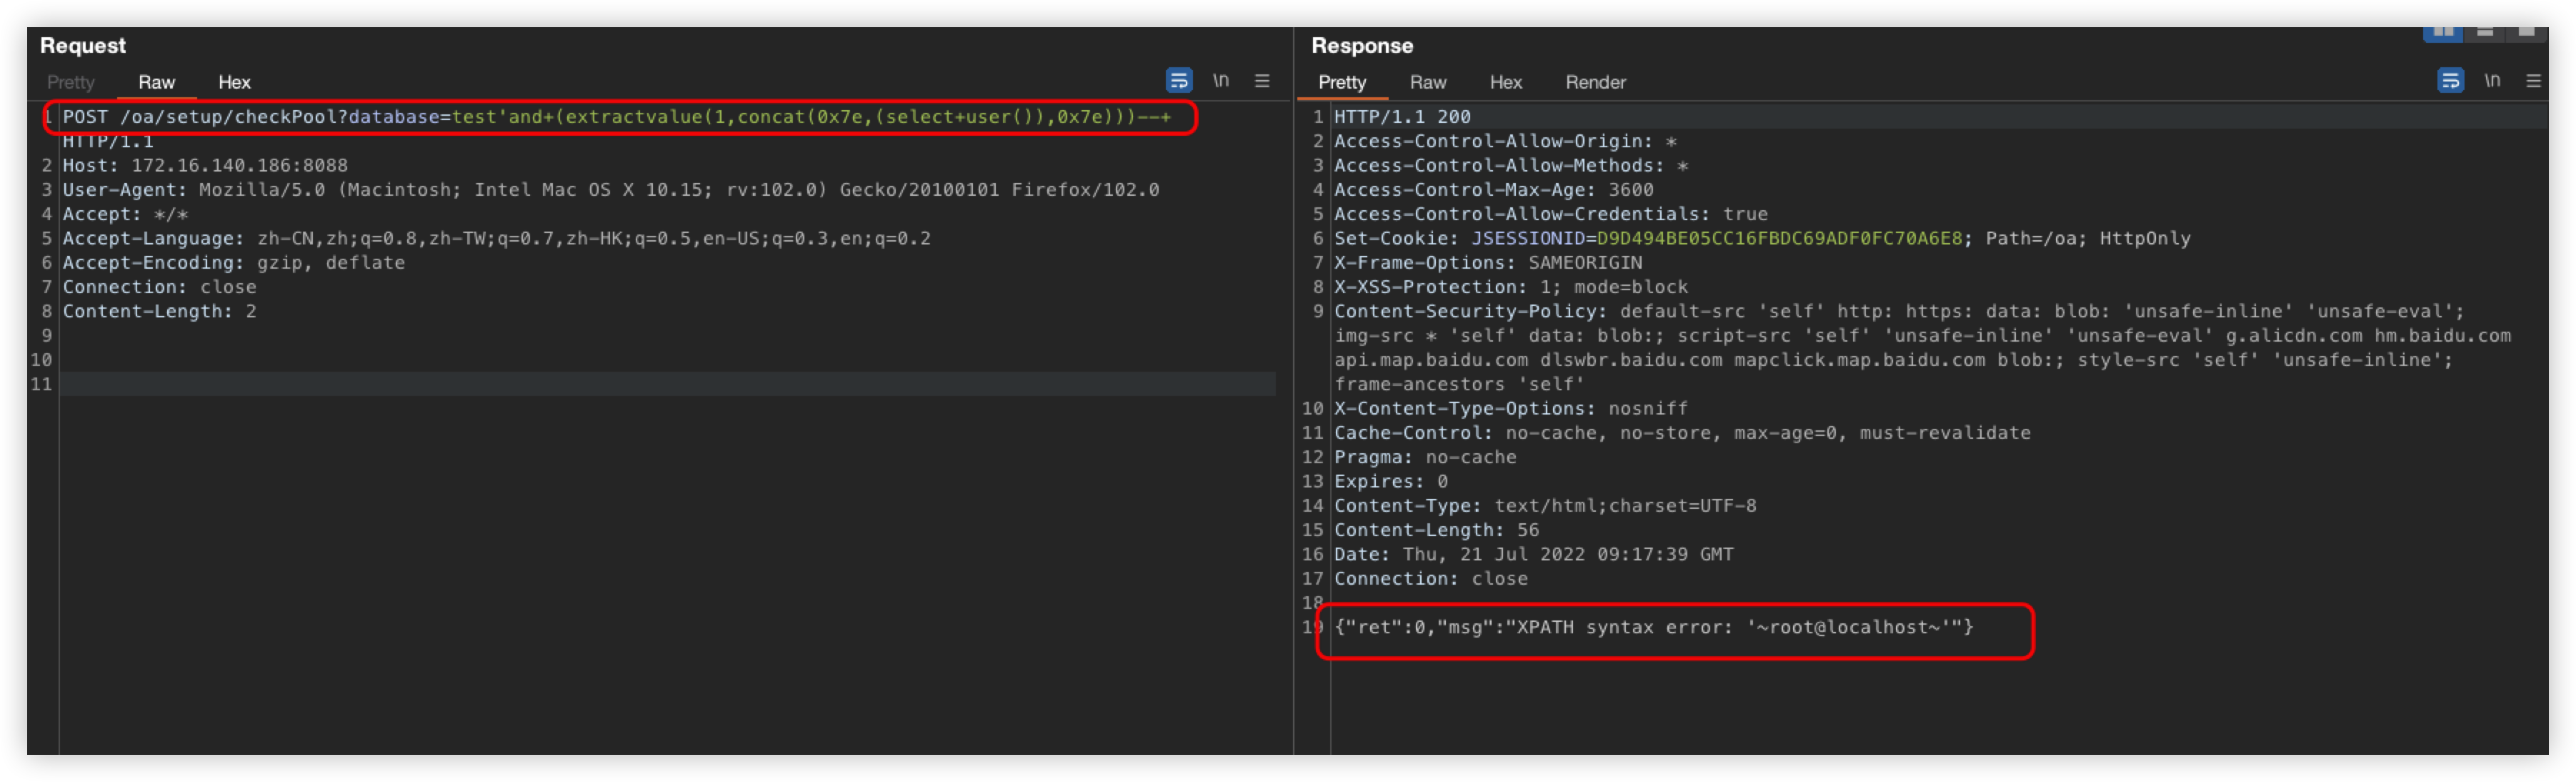This screenshot has width=2576, height=782.
Task: Open the Response Raw tab
Action: pos(1427,82)
